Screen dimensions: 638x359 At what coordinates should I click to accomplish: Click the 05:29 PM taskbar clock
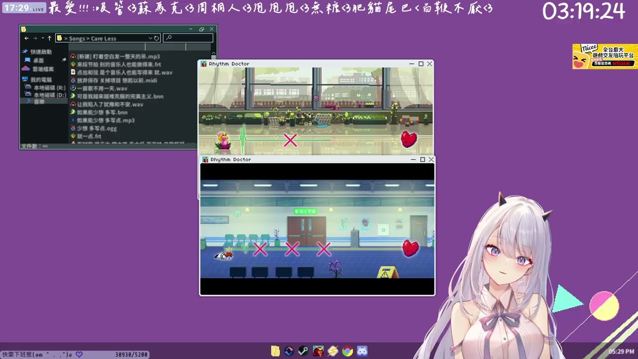pos(621,352)
